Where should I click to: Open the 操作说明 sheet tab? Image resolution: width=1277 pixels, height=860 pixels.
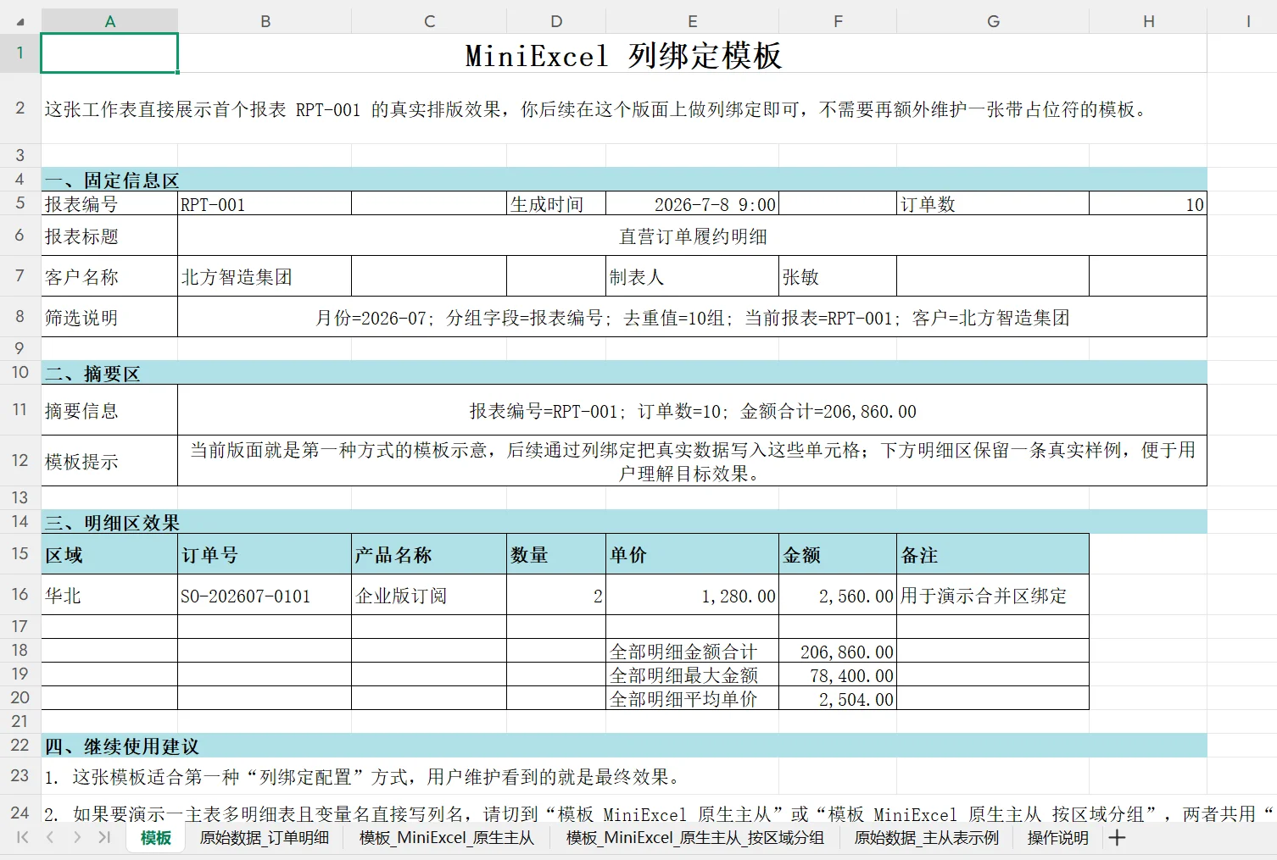[x=1057, y=838]
